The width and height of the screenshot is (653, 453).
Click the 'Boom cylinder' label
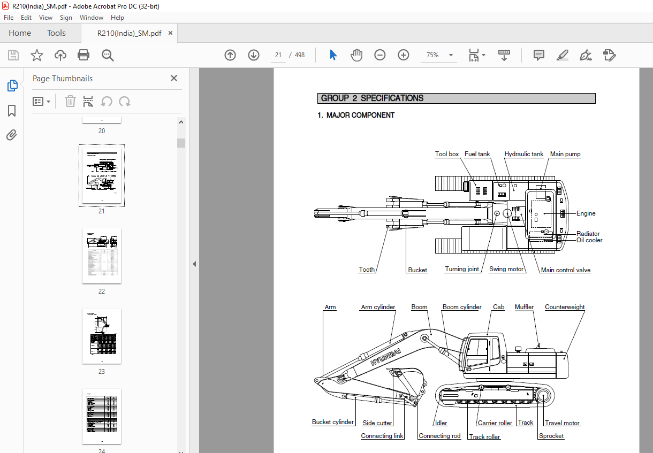click(462, 307)
